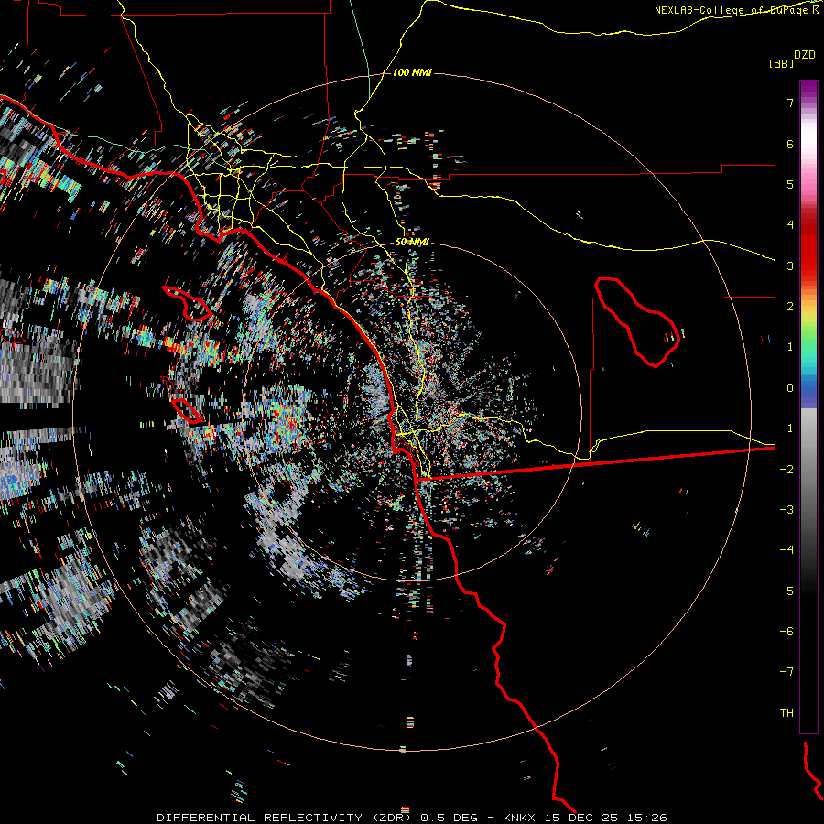Select the -1 tick on dB scale
This screenshot has width=824, height=824.
(x=786, y=428)
